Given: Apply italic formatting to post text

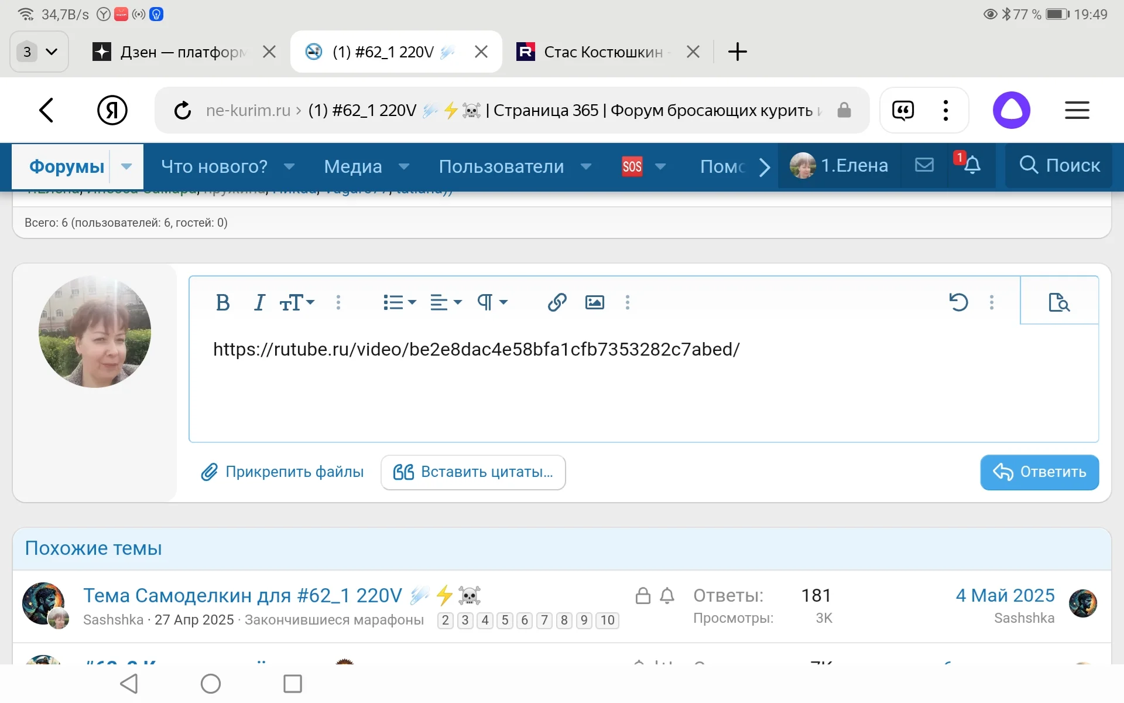Looking at the screenshot, I should 259,302.
